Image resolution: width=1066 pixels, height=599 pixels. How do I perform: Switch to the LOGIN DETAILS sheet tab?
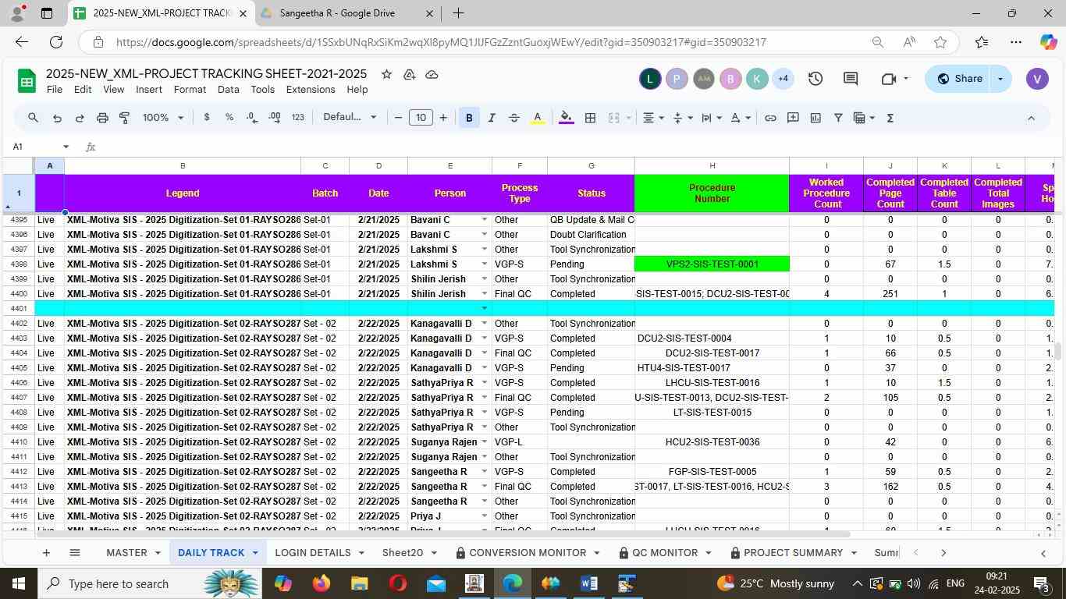pos(312,553)
